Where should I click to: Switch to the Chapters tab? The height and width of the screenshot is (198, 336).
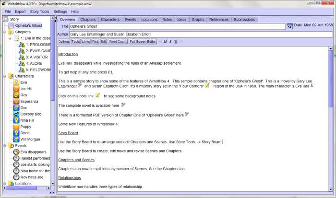[x=88, y=20]
